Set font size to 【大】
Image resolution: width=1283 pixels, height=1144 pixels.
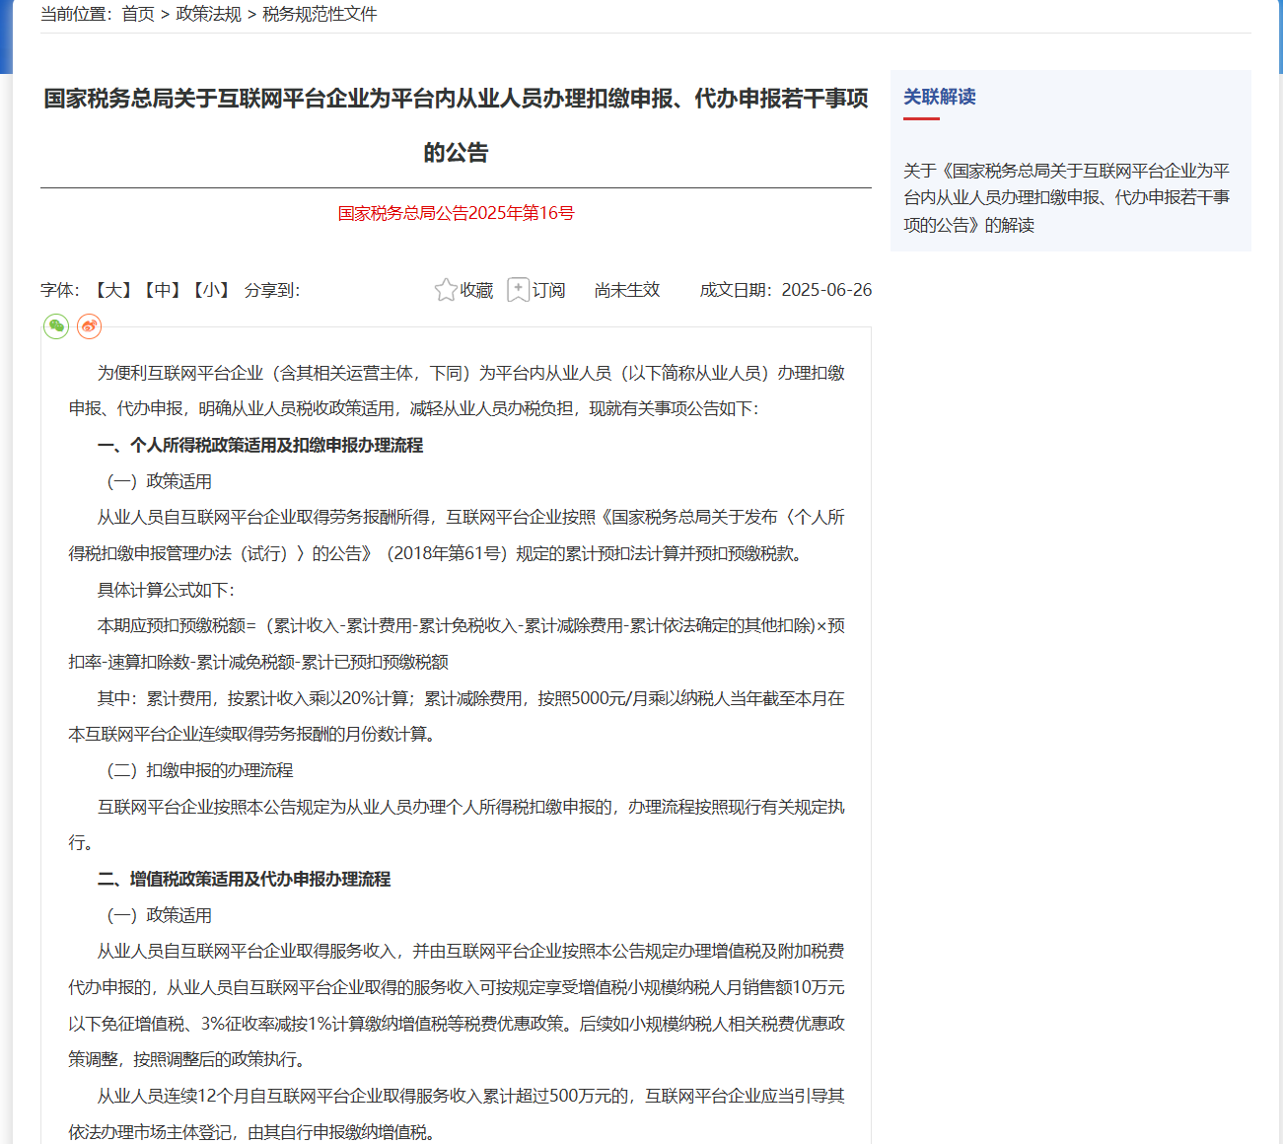(113, 290)
